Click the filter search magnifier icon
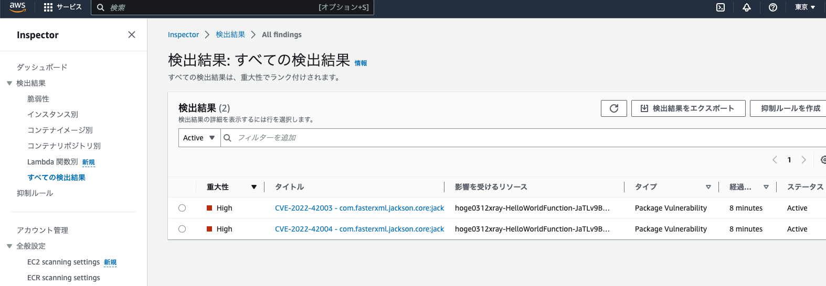The height and width of the screenshot is (286, 826). click(x=227, y=138)
